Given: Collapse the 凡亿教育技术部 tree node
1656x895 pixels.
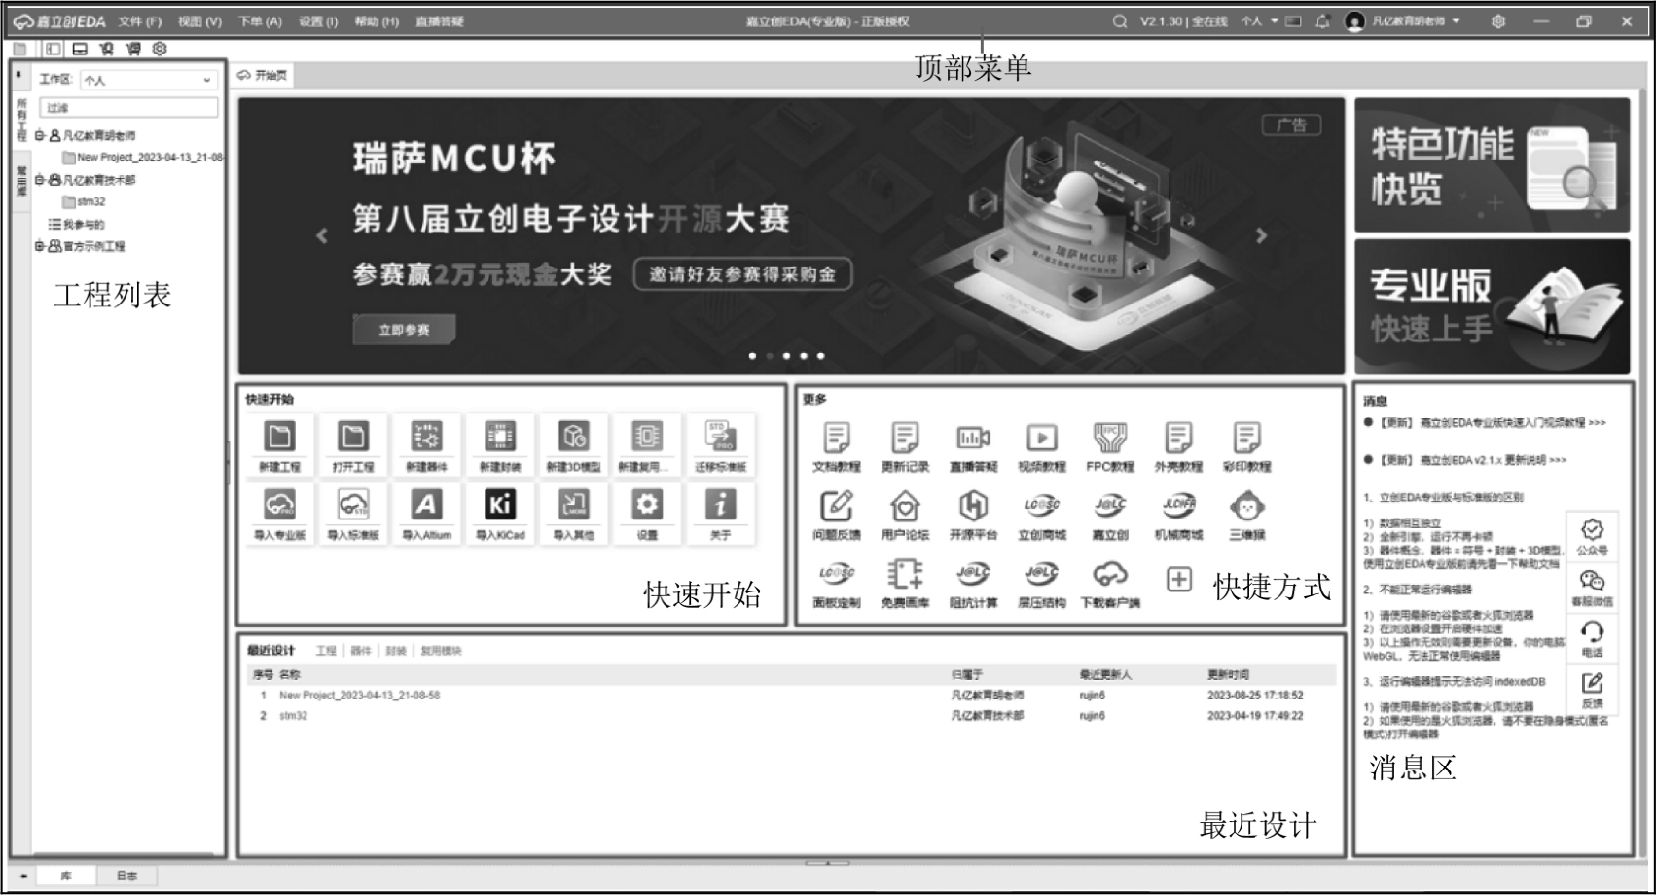Looking at the screenshot, I should coord(40,180).
